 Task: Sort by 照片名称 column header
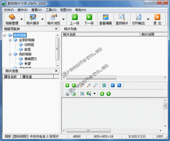pos(101,34)
